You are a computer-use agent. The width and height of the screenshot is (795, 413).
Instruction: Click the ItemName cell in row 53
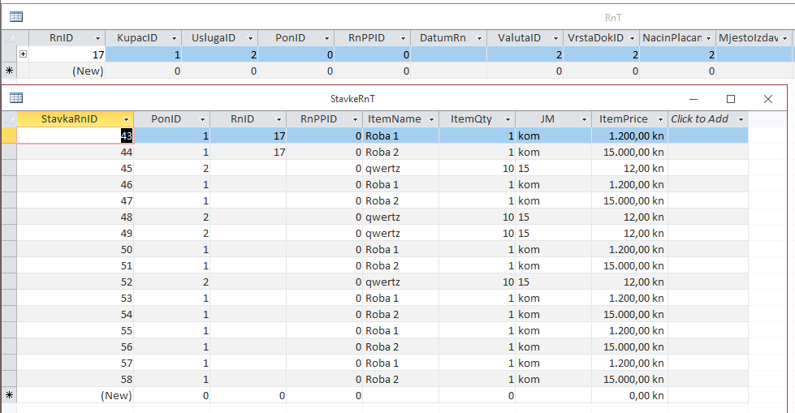point(400,298)
